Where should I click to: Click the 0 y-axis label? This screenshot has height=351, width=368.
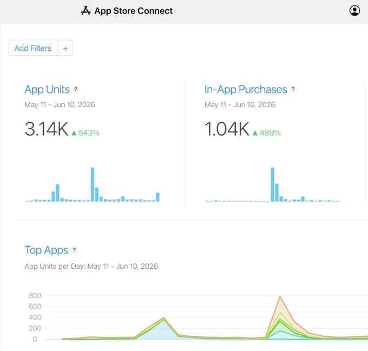(x=35, y=339)
